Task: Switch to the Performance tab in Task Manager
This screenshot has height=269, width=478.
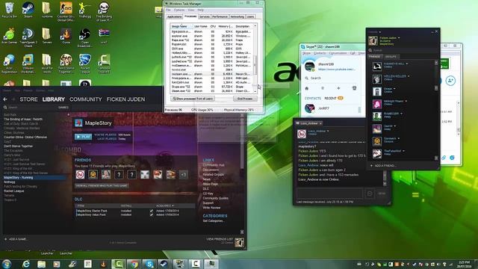Action: 220,16
